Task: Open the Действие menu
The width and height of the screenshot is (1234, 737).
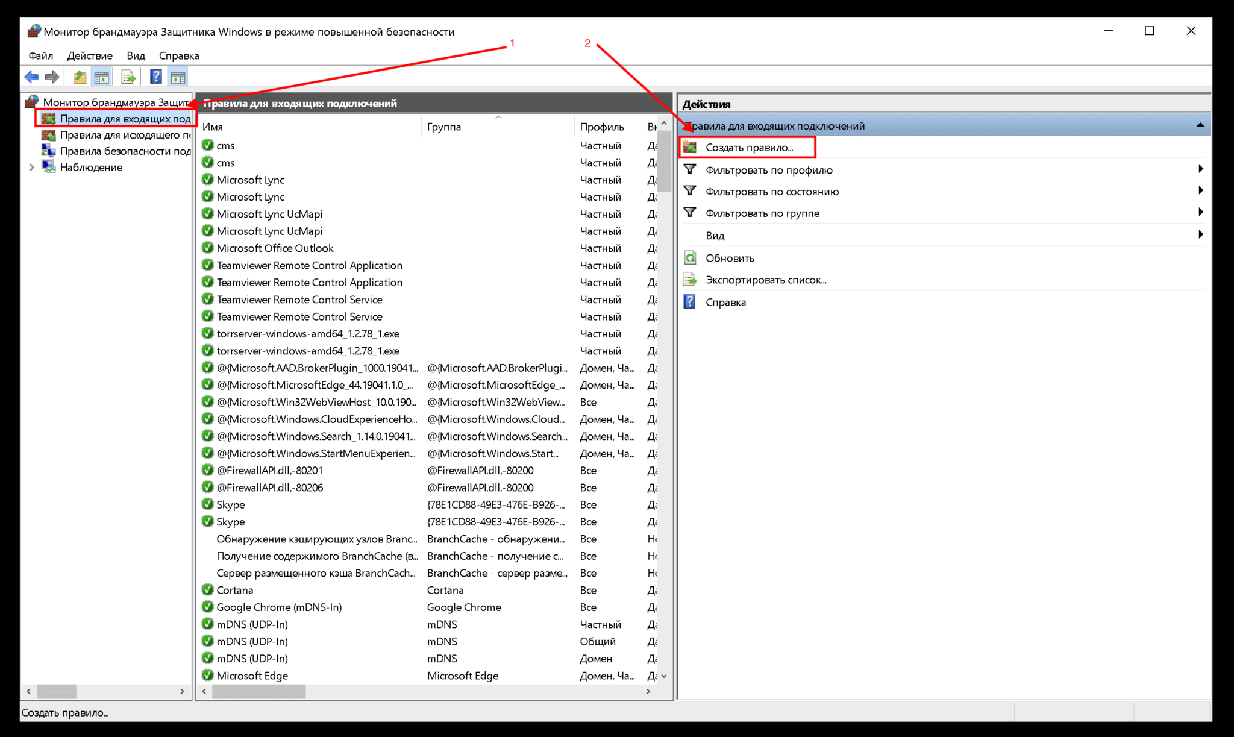Action: [x=90, y=55]
